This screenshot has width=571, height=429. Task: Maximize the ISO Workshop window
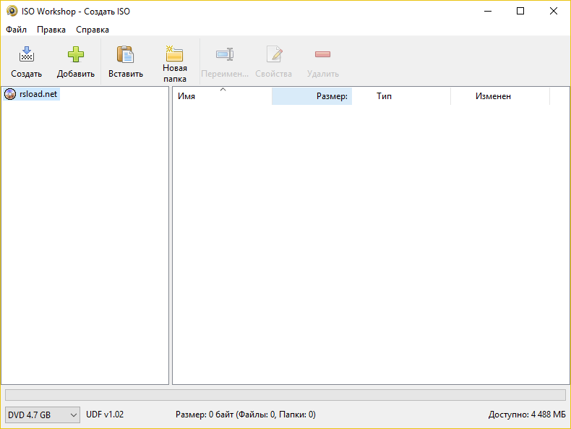520,12
